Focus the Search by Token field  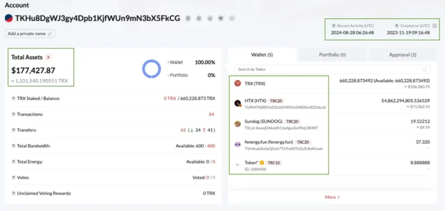[333, 70]
